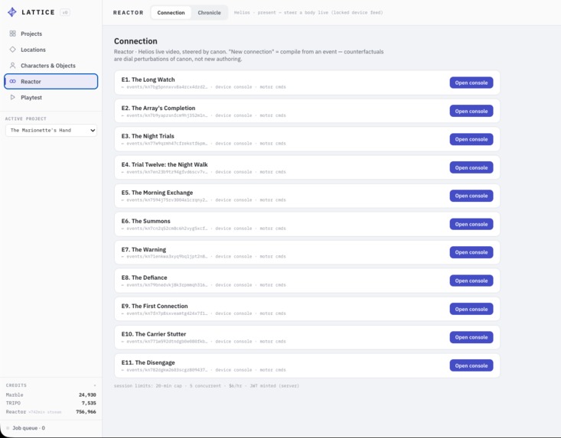Click the Job queue label
The image size is (561, 438).
(28, 428)
